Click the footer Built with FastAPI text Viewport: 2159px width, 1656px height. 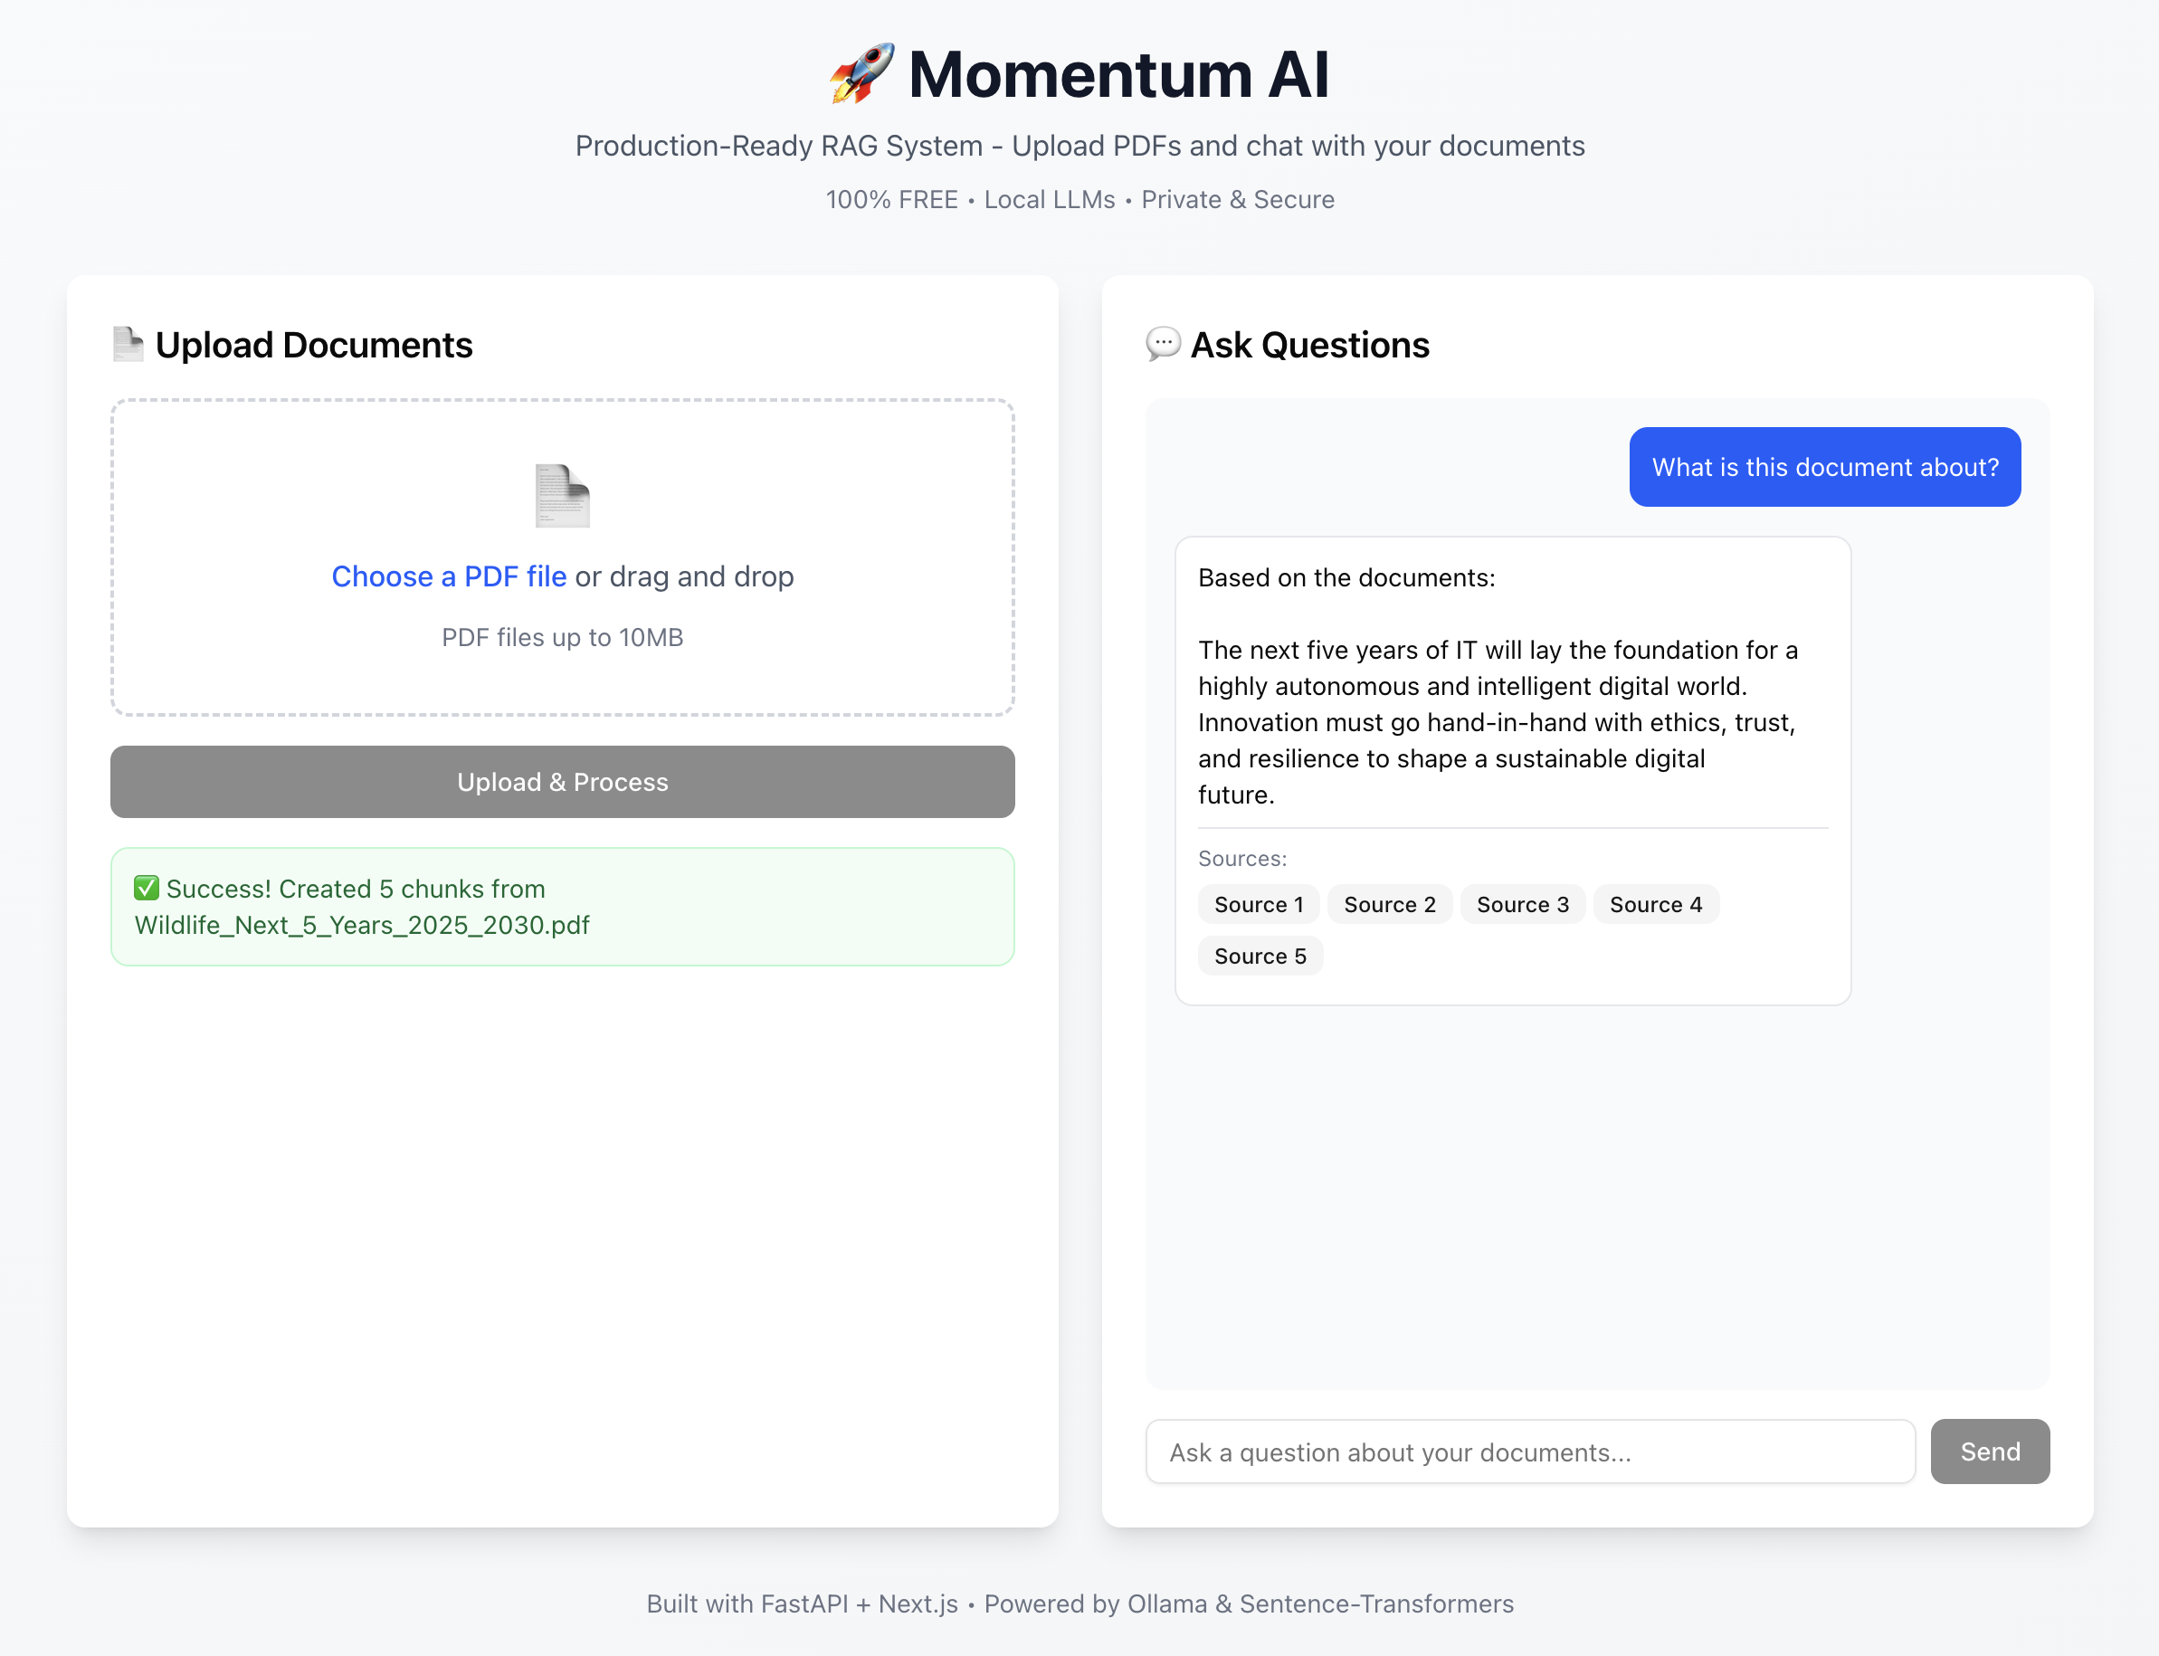pos(804,1604)
